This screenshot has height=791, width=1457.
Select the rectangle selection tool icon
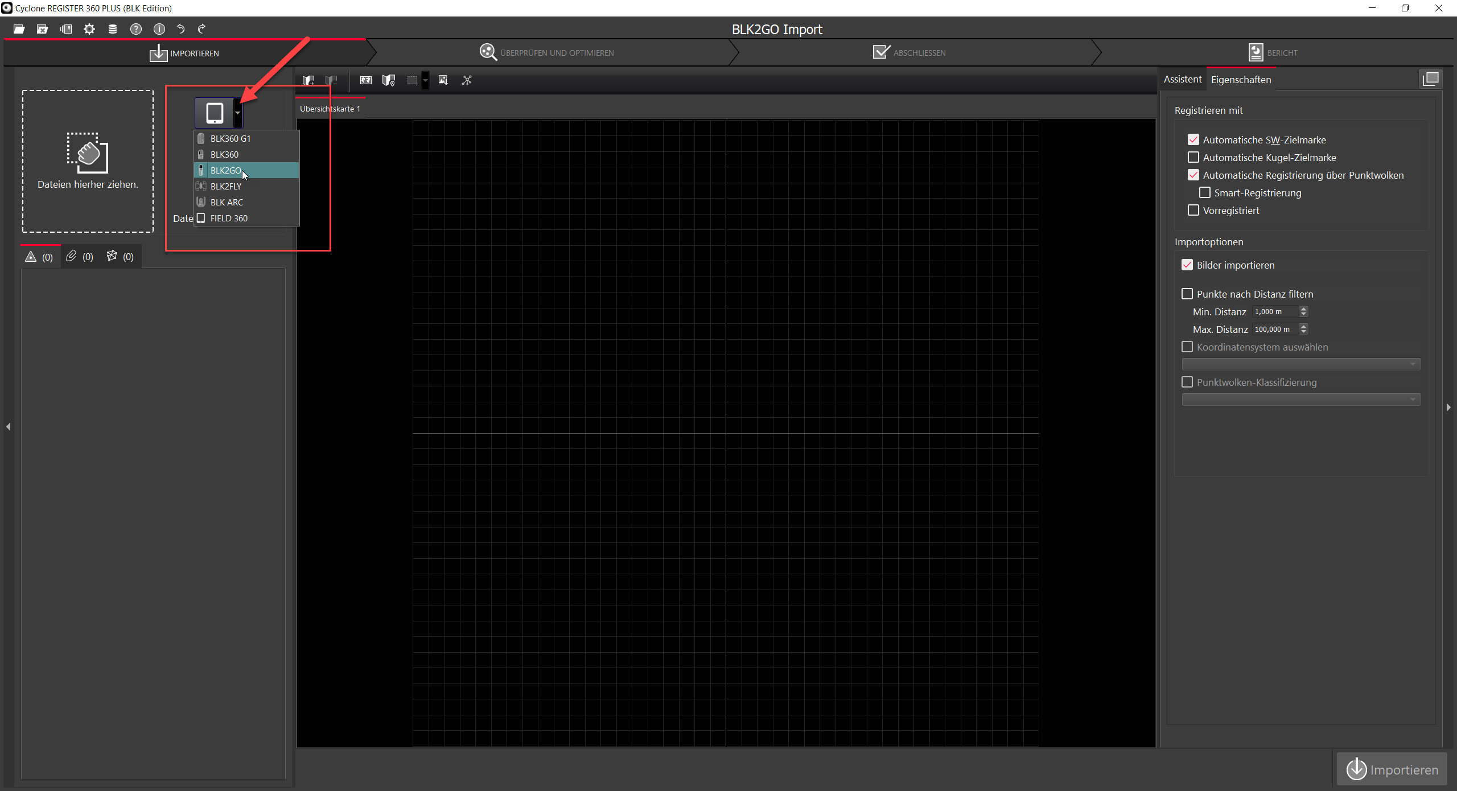click(x=412, y=80)
